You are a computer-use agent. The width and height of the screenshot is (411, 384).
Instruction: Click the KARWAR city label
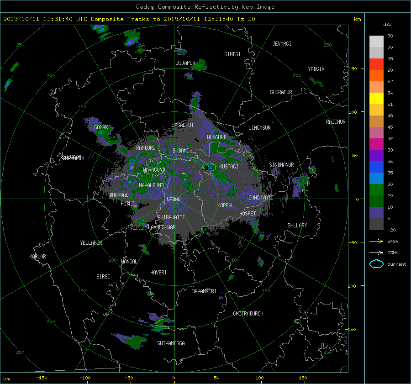[x=38, y=256]
